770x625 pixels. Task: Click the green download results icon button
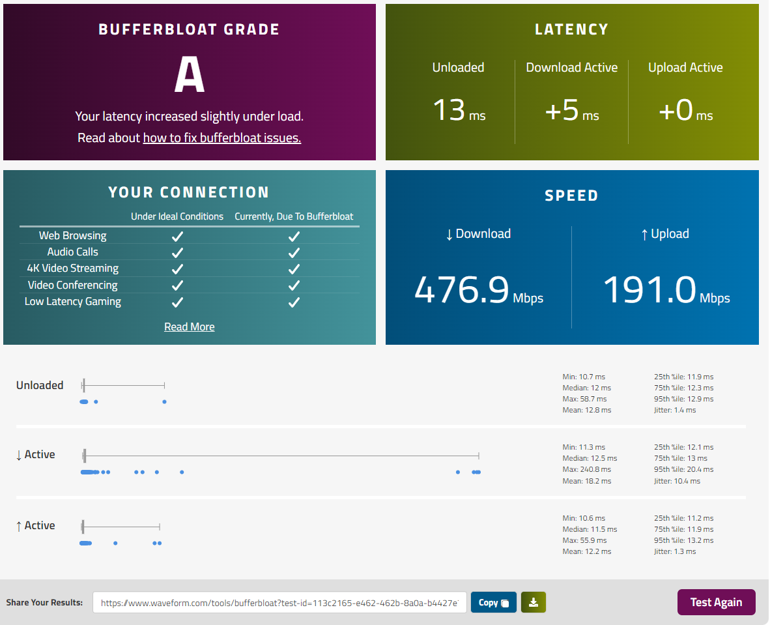coord(534,602)
